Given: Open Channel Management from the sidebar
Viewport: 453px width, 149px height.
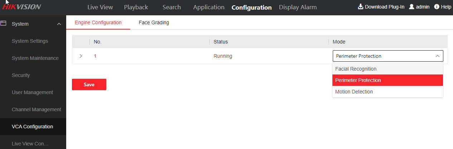Looking at the screenshot, I should pos(36,109).
